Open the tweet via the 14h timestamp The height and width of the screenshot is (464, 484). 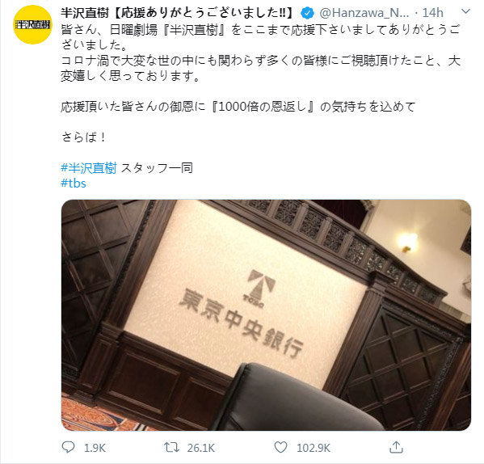pyautogui.click(x=432, y=13)
